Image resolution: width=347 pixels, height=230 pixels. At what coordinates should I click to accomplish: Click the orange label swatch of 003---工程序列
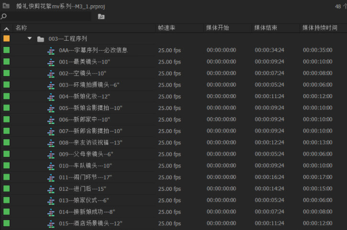tap(6, 38)
